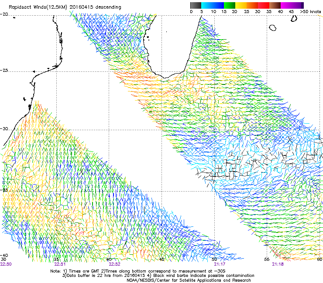
Task: Click the purple '22:51' time stamp
Action: pyautogui.click(x=60, y=264)
